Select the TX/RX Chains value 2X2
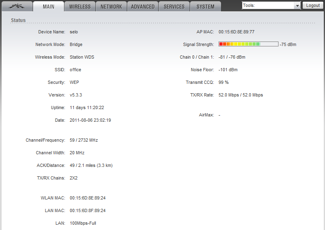Screen dimensions: 325x230 tap(73, 178)
